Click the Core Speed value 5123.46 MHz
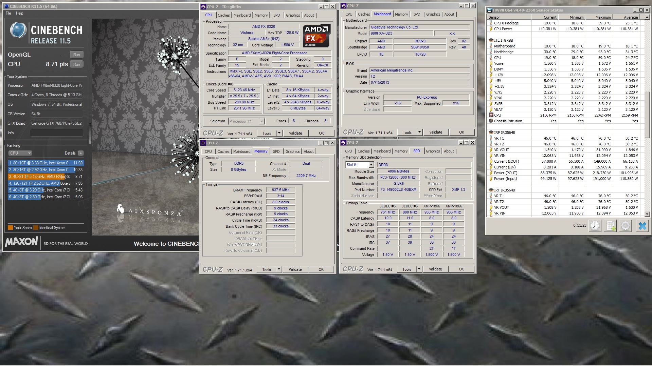 pyautogui.click(x=244, y=90)
